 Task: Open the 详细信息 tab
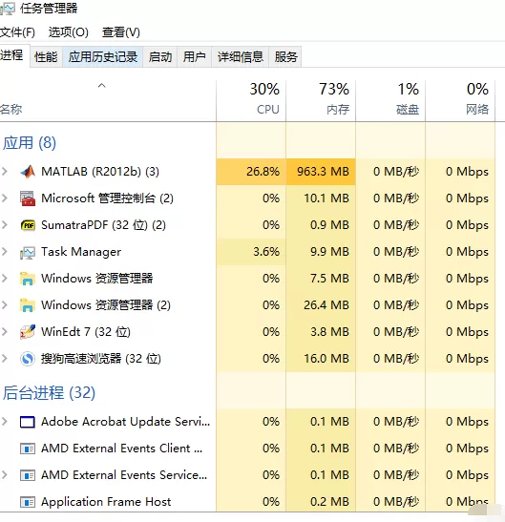[241, 57]
